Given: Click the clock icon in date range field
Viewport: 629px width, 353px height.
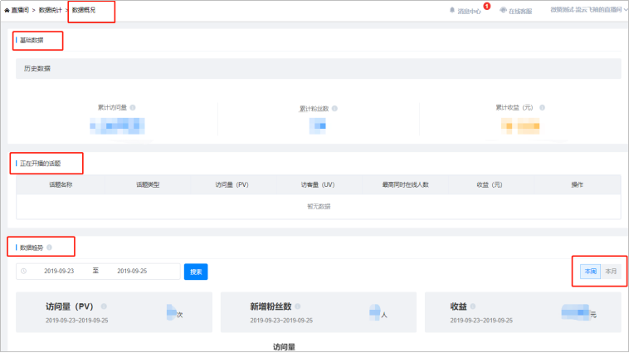Looking at the screenshot, I should coord(23,272).
